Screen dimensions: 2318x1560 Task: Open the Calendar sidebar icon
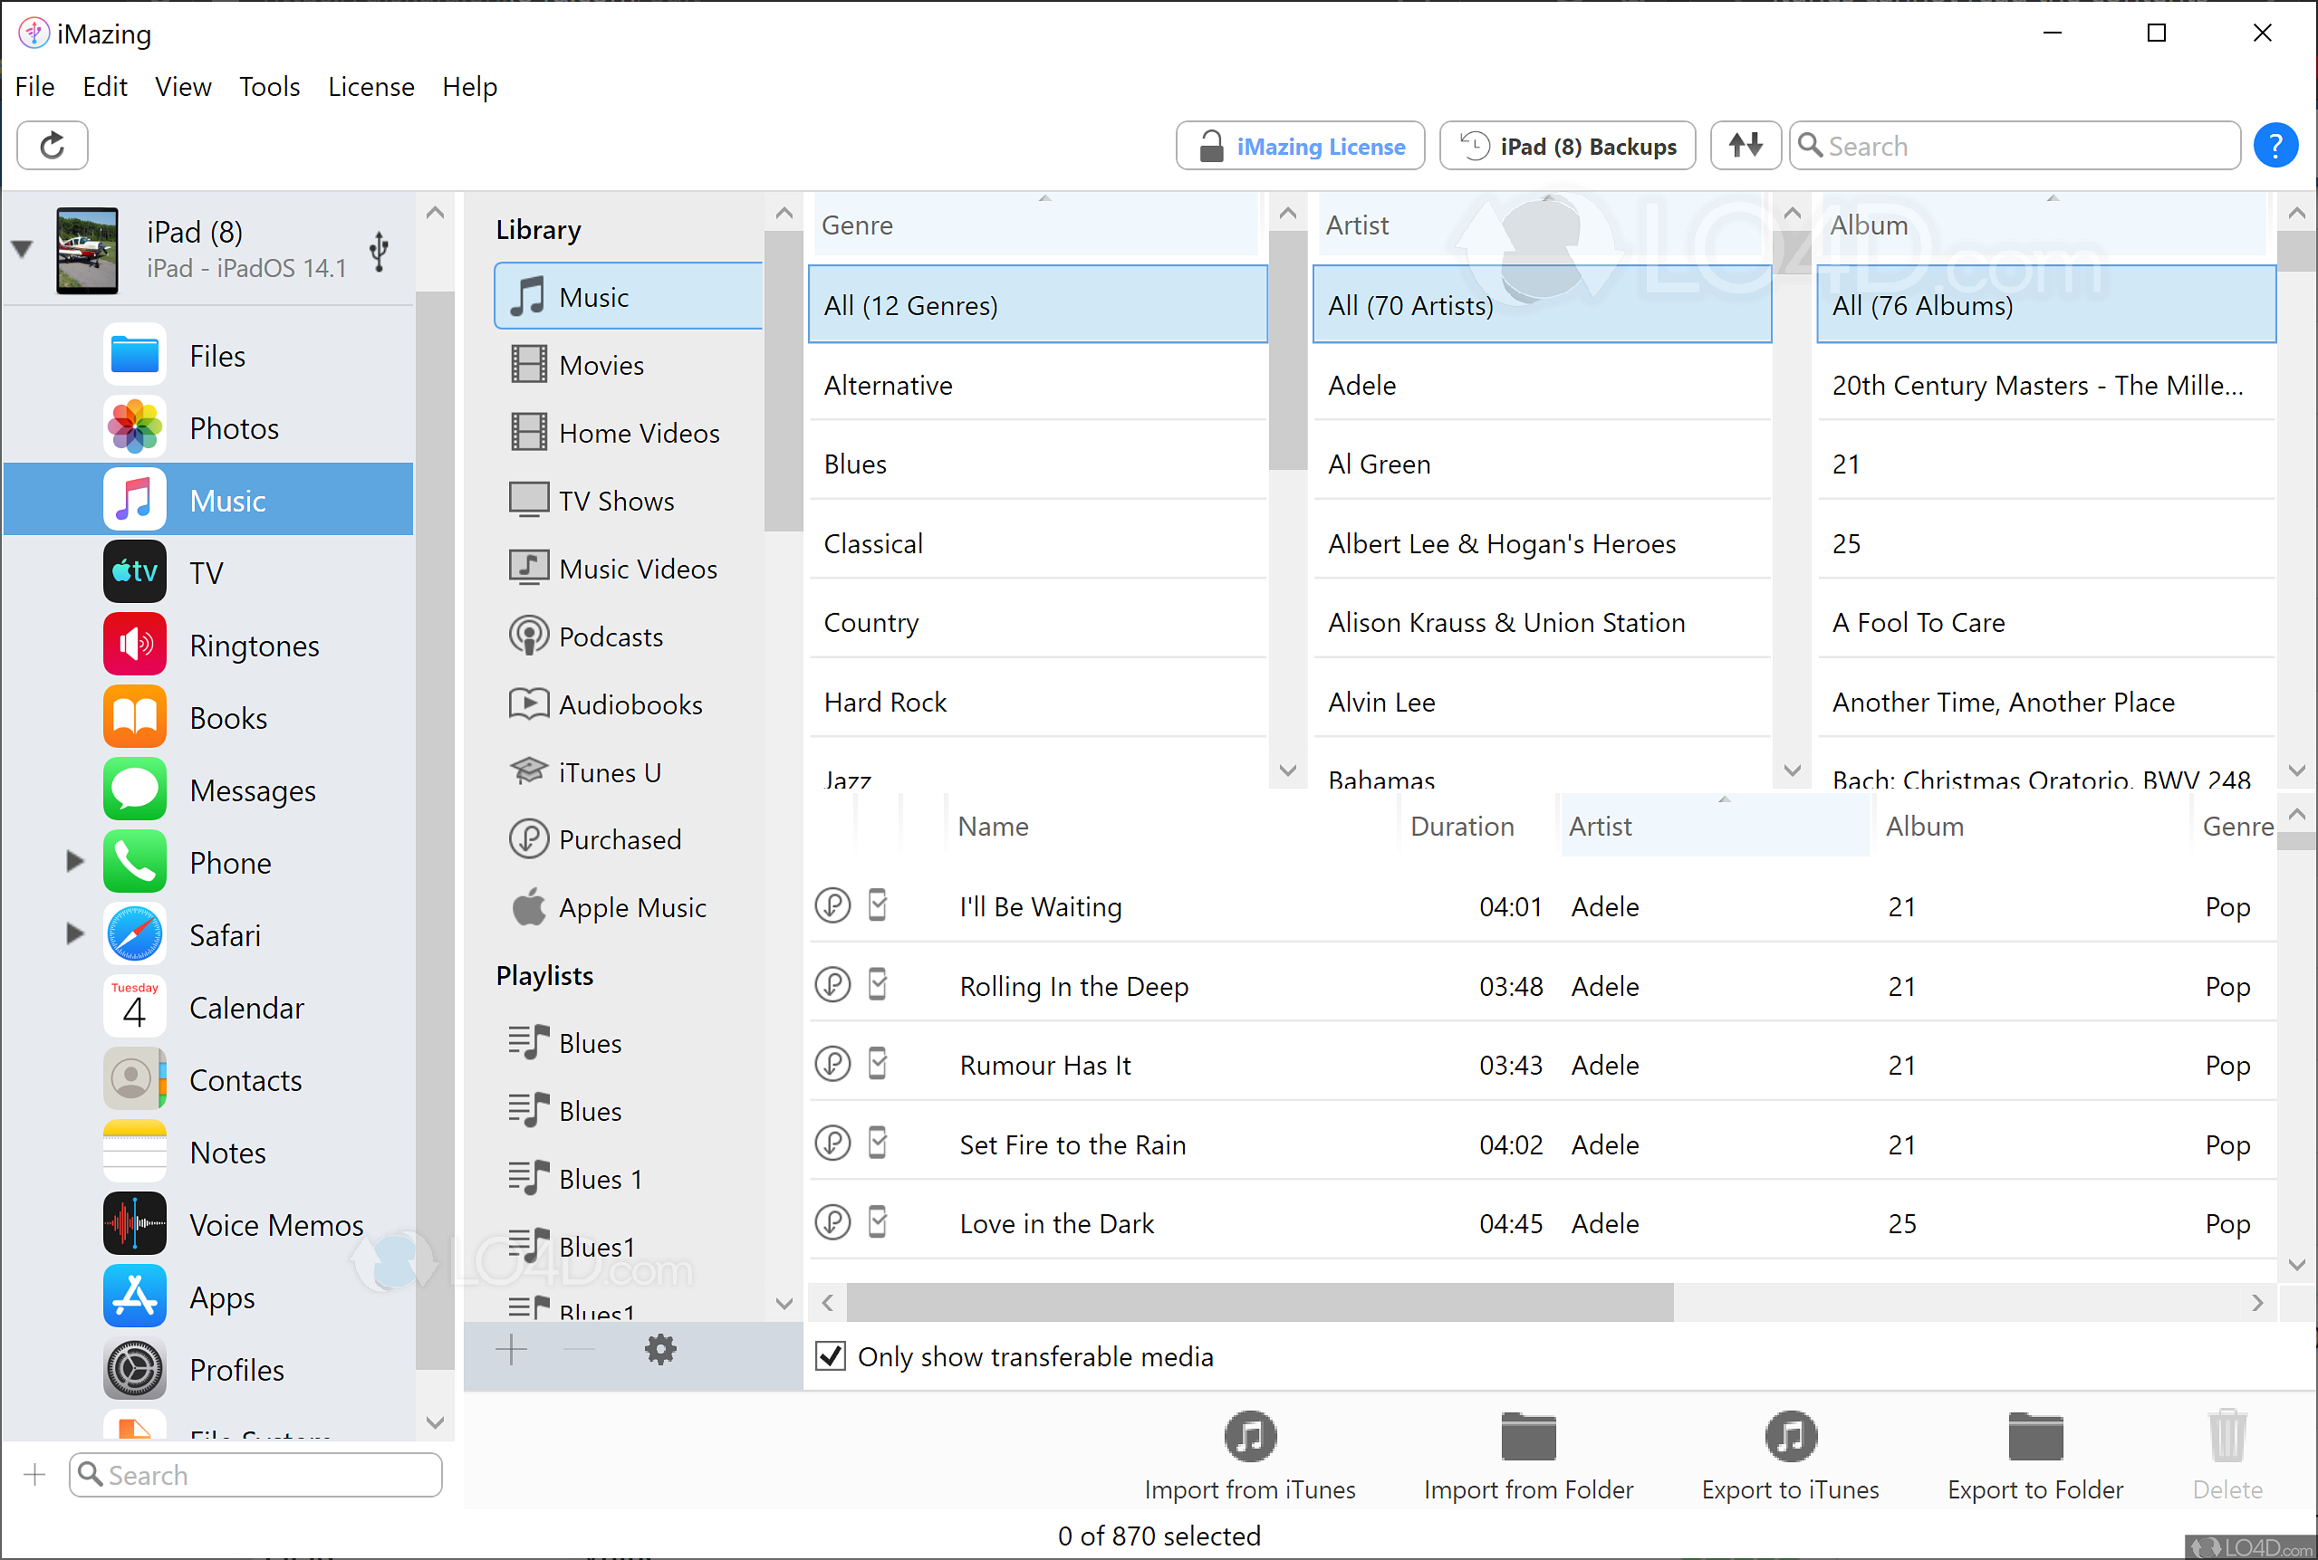click(134, 1007)
